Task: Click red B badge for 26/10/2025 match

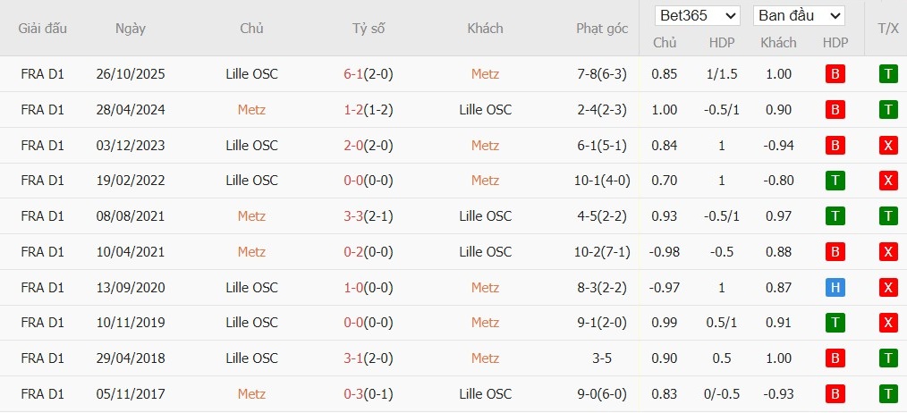Action: point(835,74)
